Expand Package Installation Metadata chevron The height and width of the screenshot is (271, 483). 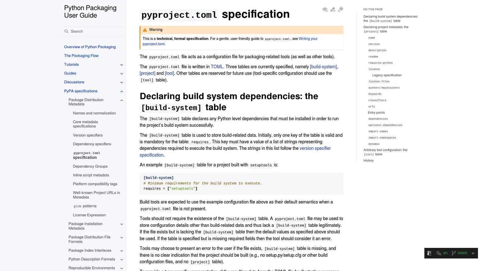[x=122, y=224]
